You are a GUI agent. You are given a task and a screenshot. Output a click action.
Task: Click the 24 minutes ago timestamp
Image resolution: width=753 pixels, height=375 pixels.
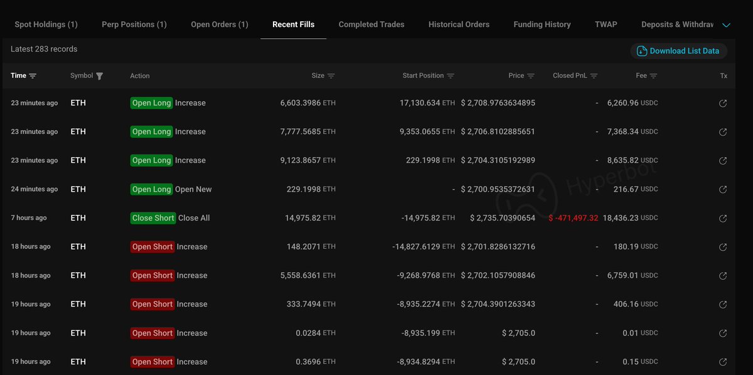[x=35, y=189]
